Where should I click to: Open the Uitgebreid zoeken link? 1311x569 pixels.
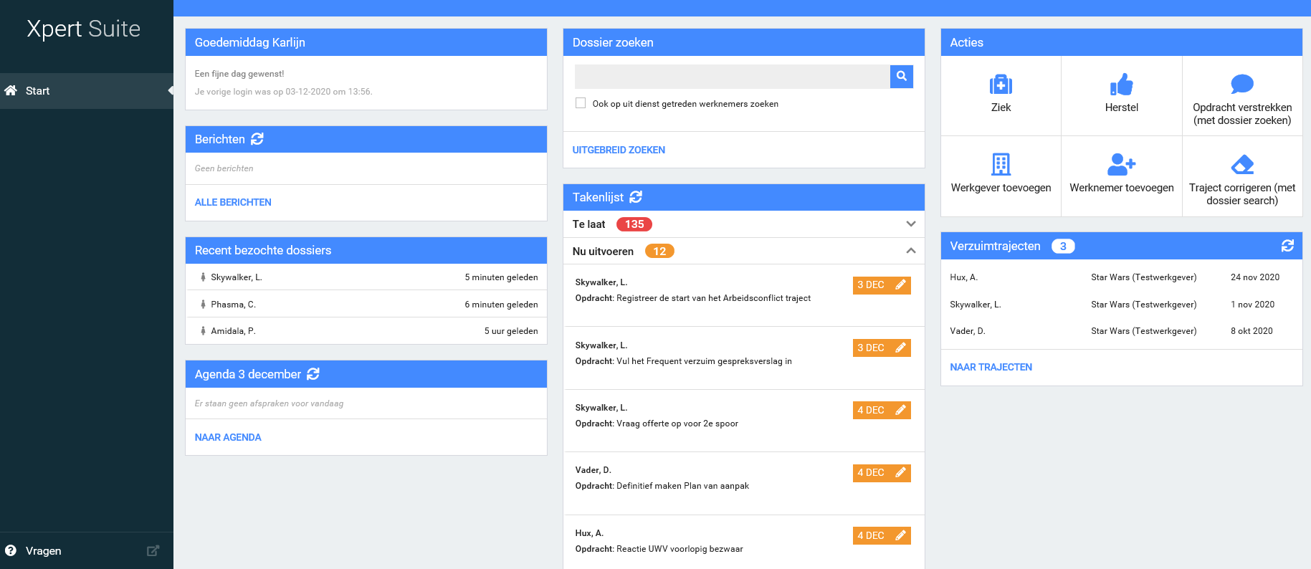[618, 150]
